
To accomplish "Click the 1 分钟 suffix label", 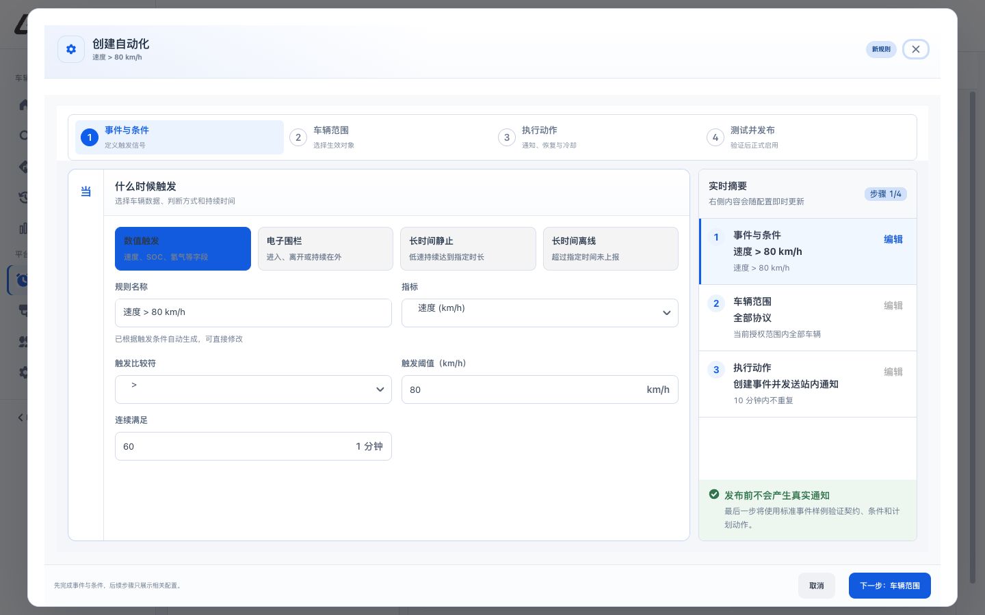I will click(369, 446).
